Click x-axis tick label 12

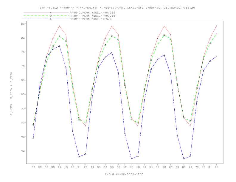60,167
